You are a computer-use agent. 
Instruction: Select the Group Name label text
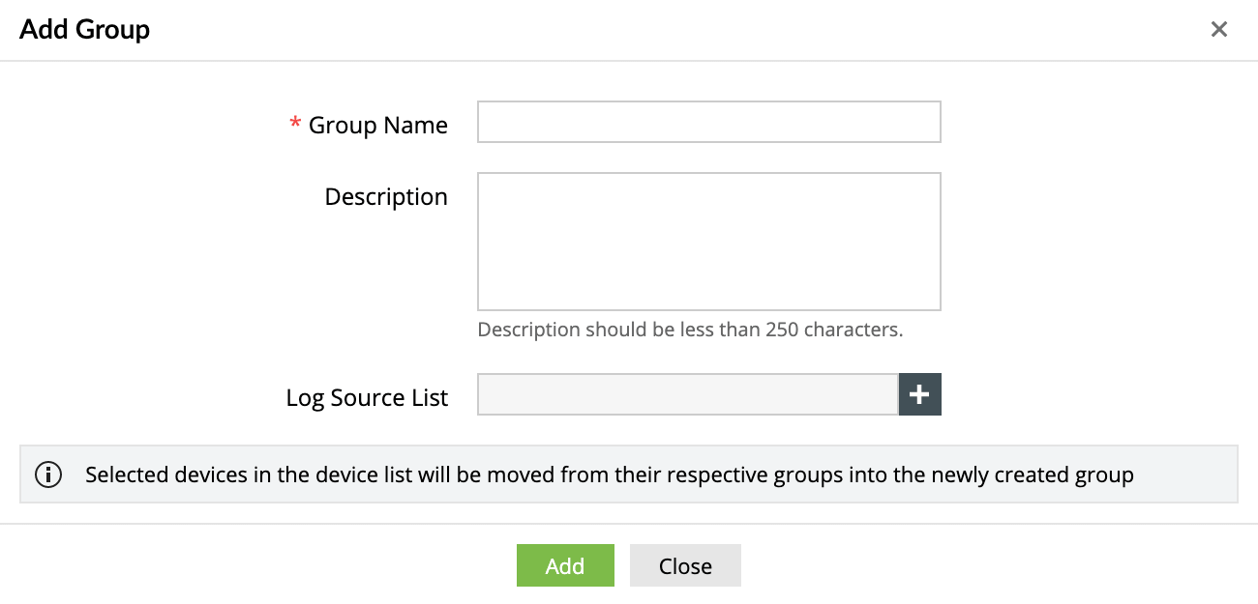point(377,125)
